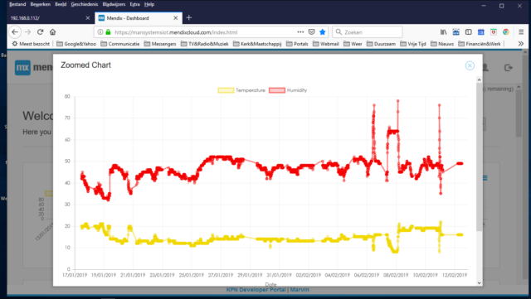Screen dimensions: 531x299
Task: Open the Library icon in toolbar
Action: click(x=443, y=32)
